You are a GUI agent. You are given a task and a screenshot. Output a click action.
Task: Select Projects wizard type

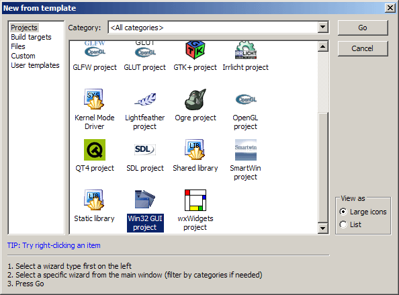coord(24,28)
